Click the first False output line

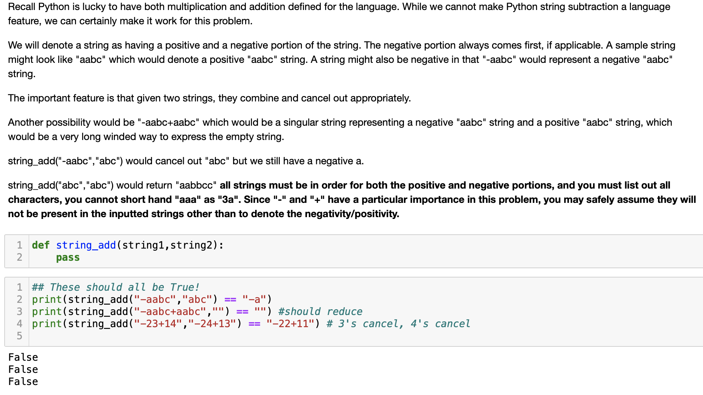23,357
